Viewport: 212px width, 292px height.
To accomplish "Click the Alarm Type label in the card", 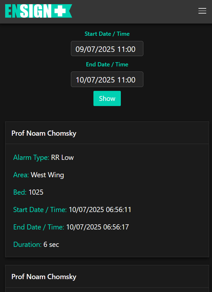I will coord(31,158).
